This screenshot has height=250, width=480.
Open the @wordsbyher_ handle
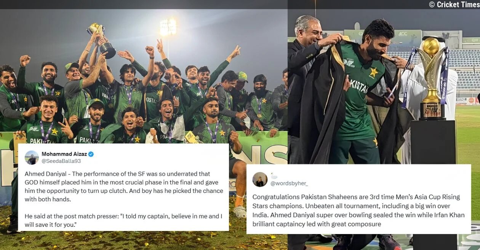click(289, 183)
